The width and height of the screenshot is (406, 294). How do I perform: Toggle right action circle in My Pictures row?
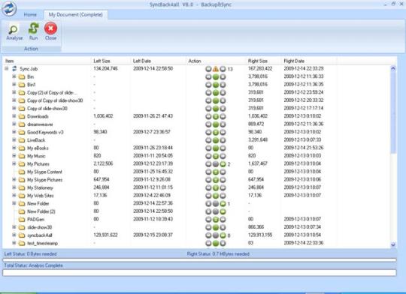tap(223, 164)
